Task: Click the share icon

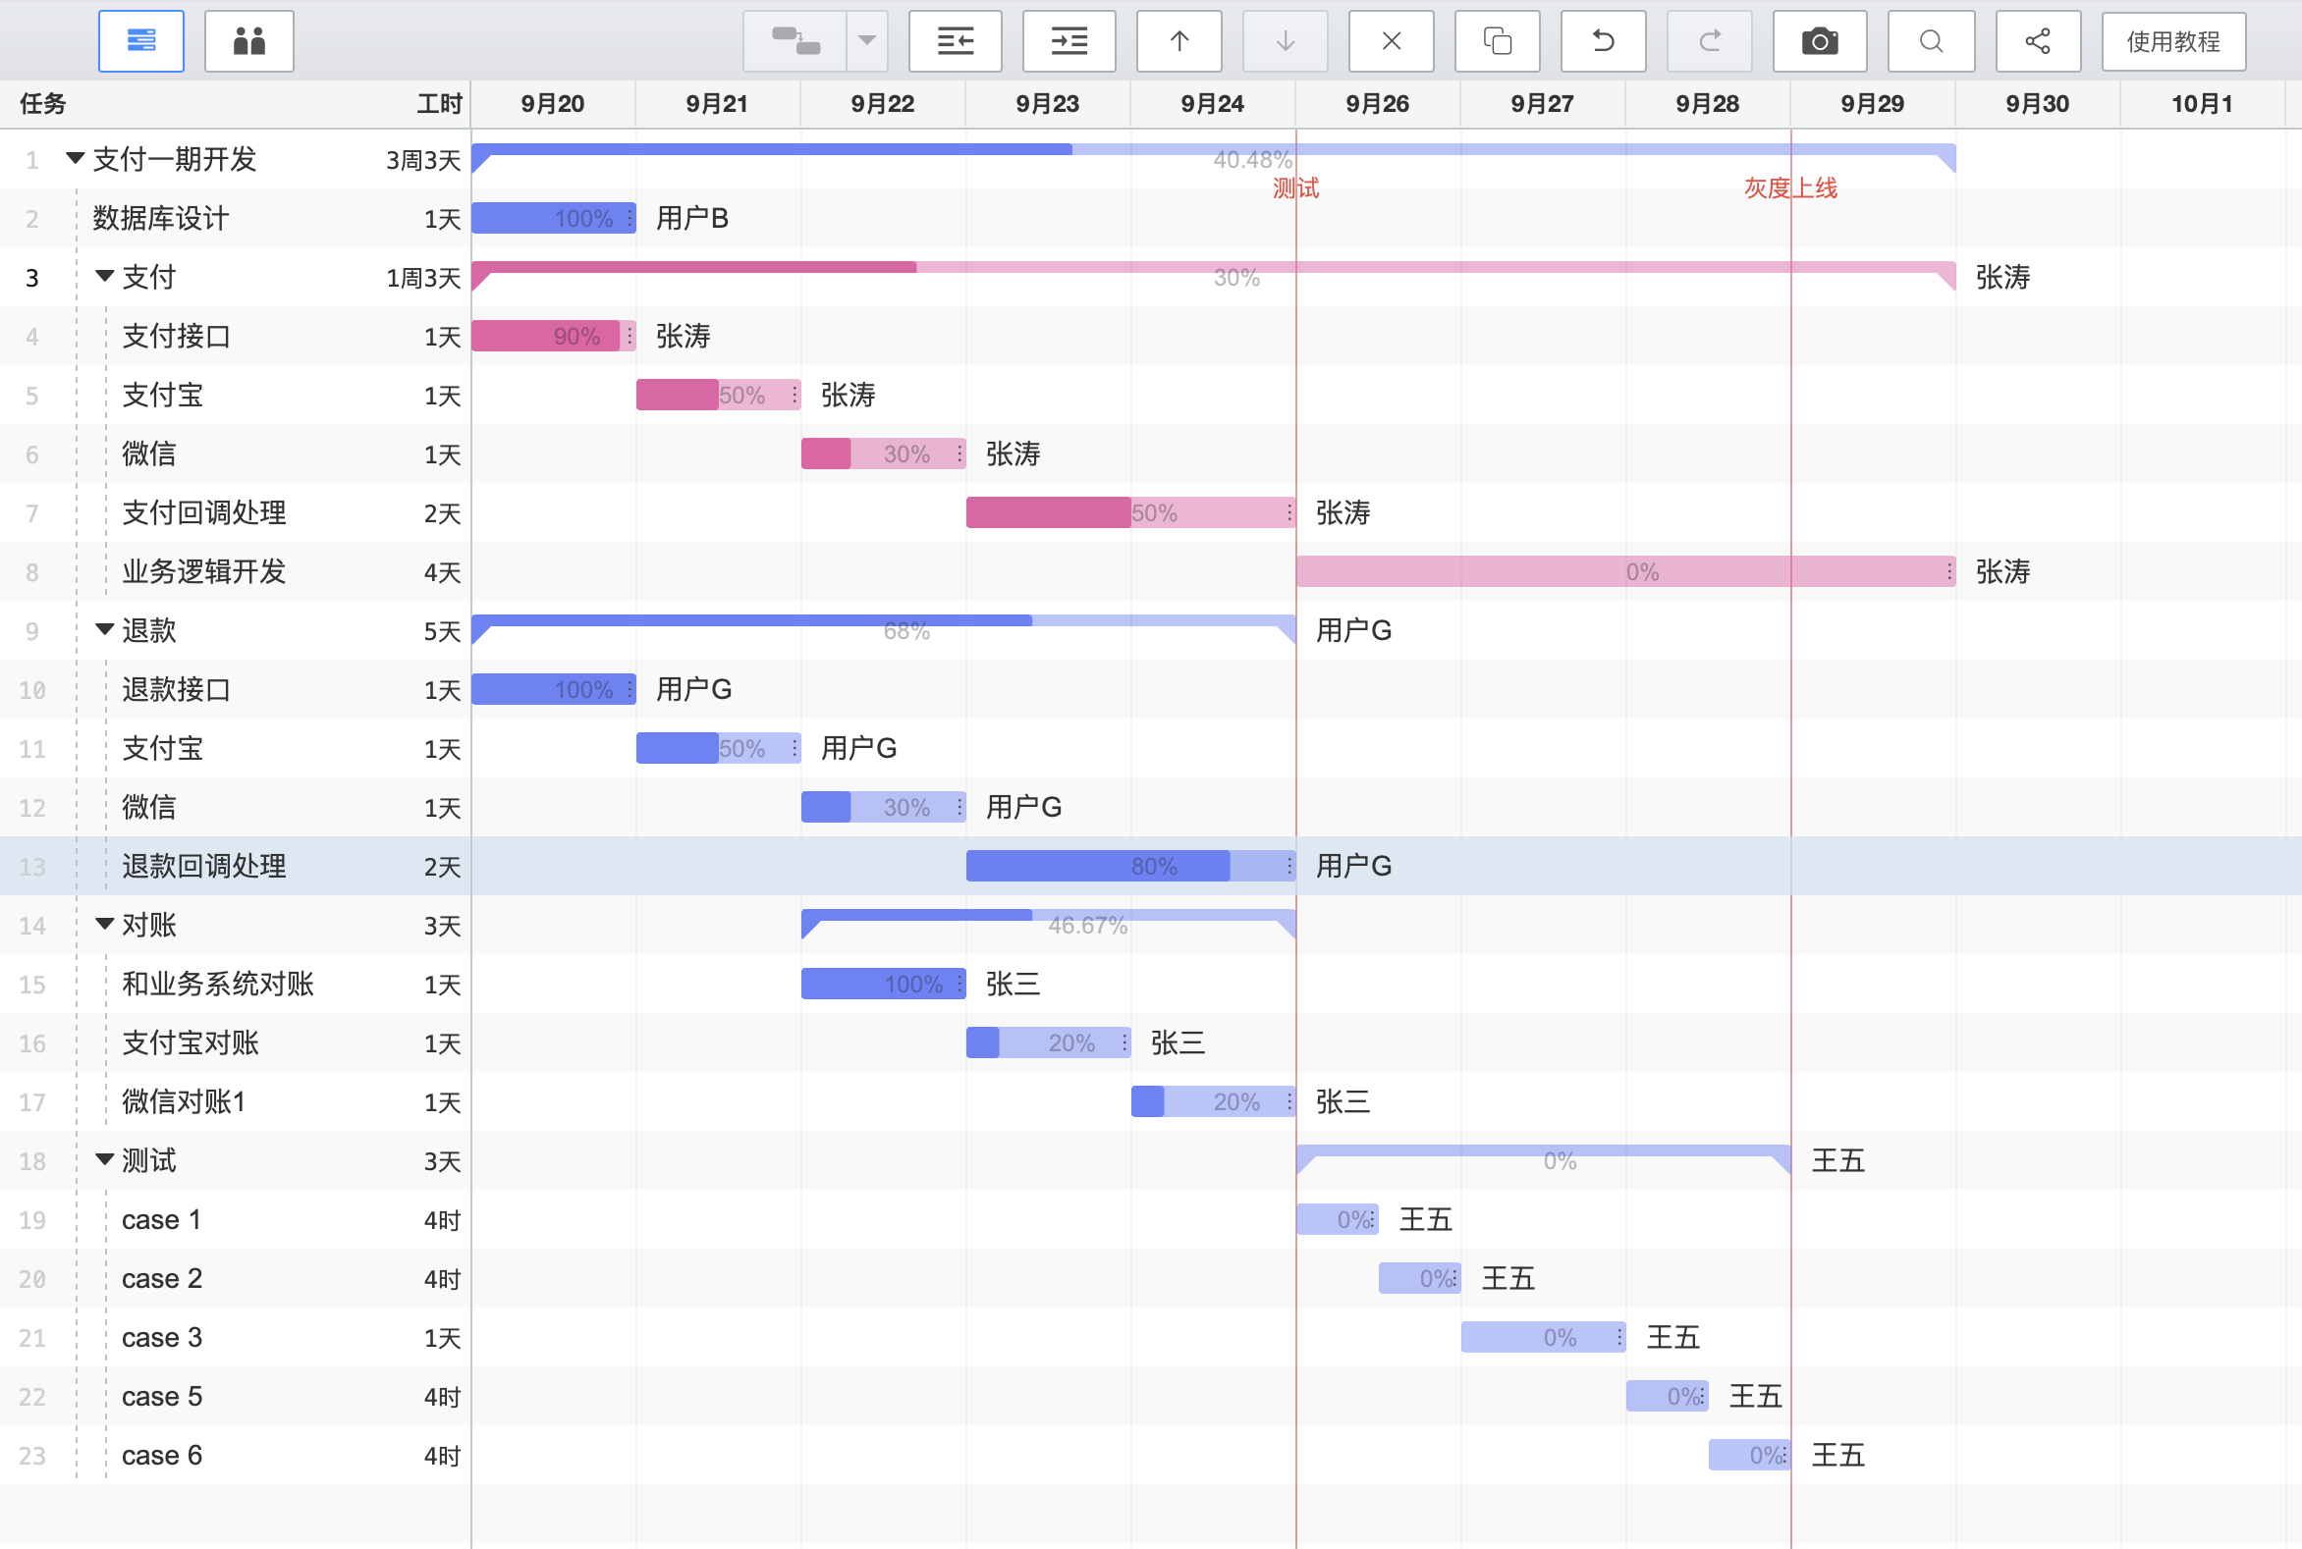Action: click(2038, 41)
